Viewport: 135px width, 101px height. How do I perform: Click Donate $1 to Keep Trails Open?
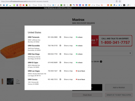[119, 95]
